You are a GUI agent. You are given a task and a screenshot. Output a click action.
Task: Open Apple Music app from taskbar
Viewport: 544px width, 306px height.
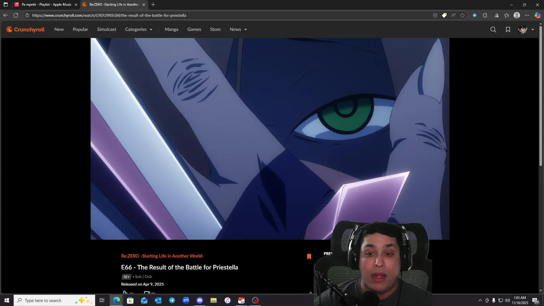(x=227, y=300)
